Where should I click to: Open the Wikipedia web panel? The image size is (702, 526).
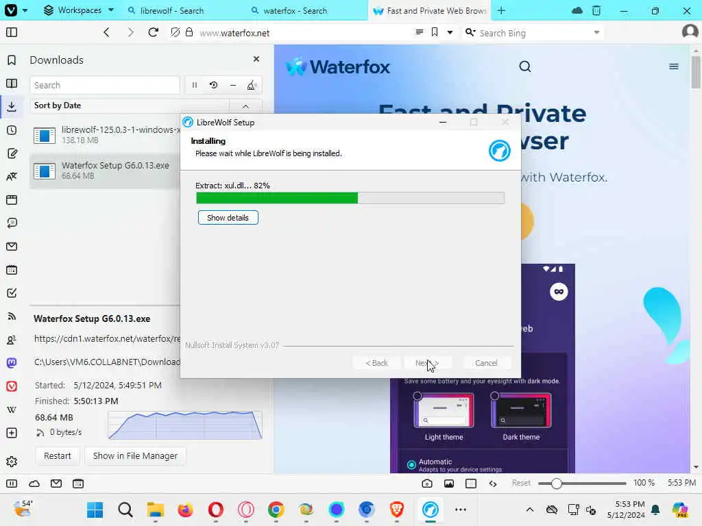[x=12, y=410]
